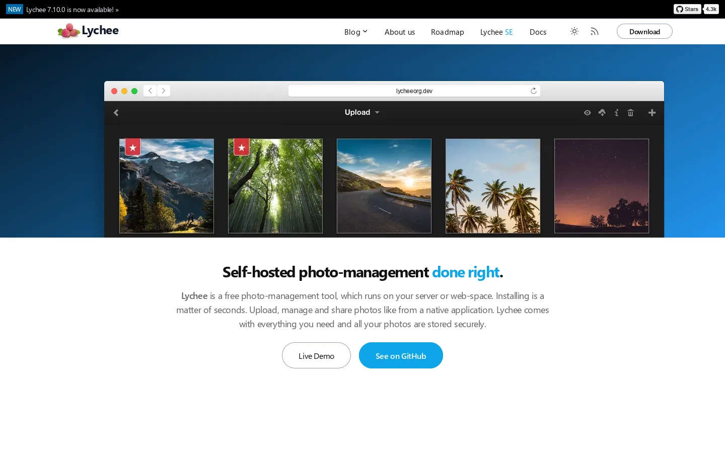Launch the Live Demo
This screenshot has height=453, width=725.
click(316, 355)
